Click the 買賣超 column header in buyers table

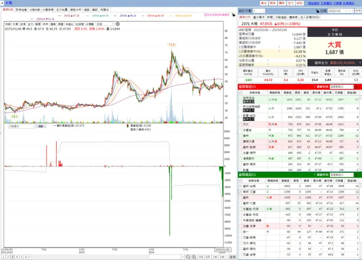(288, 92)
